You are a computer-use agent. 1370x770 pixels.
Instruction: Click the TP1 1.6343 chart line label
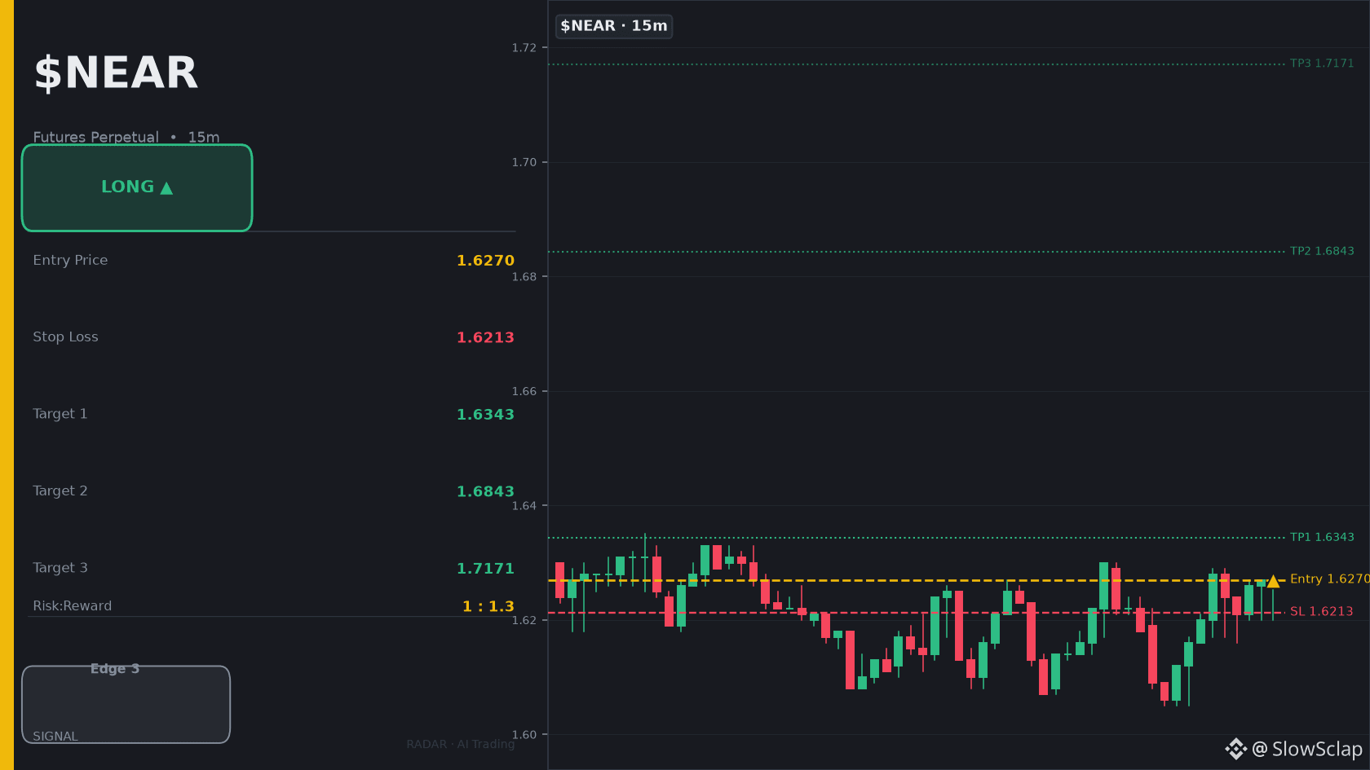1322,537
